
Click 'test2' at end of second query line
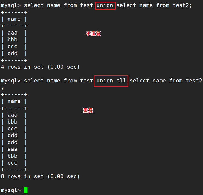coord(194,81)
